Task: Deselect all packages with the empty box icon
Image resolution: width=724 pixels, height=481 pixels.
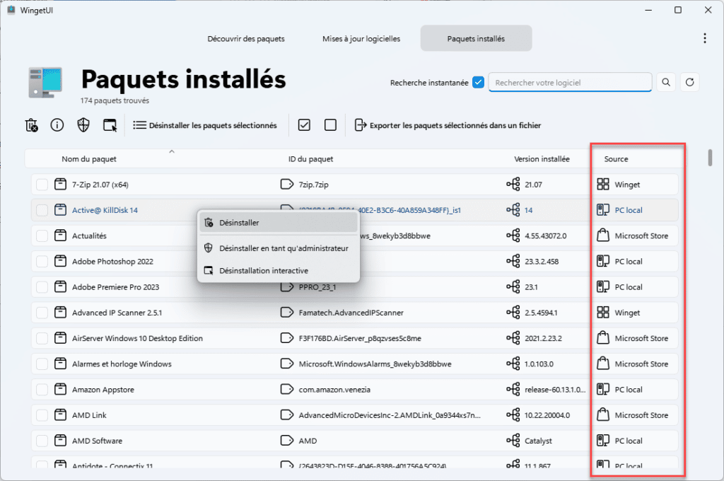Action: [331, 124]
